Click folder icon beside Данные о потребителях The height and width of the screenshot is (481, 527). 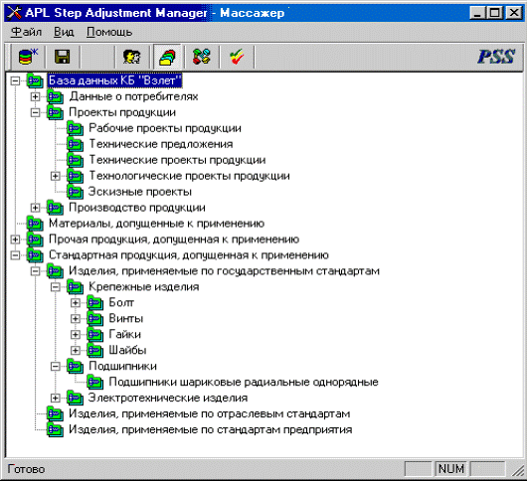(x=55, y=96)
